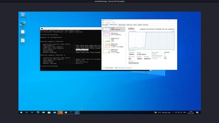
Task: Click the 100% utilization value
Action: (x=131, y=54)
